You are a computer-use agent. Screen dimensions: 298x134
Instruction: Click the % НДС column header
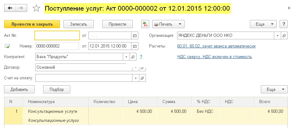(206, 102)
